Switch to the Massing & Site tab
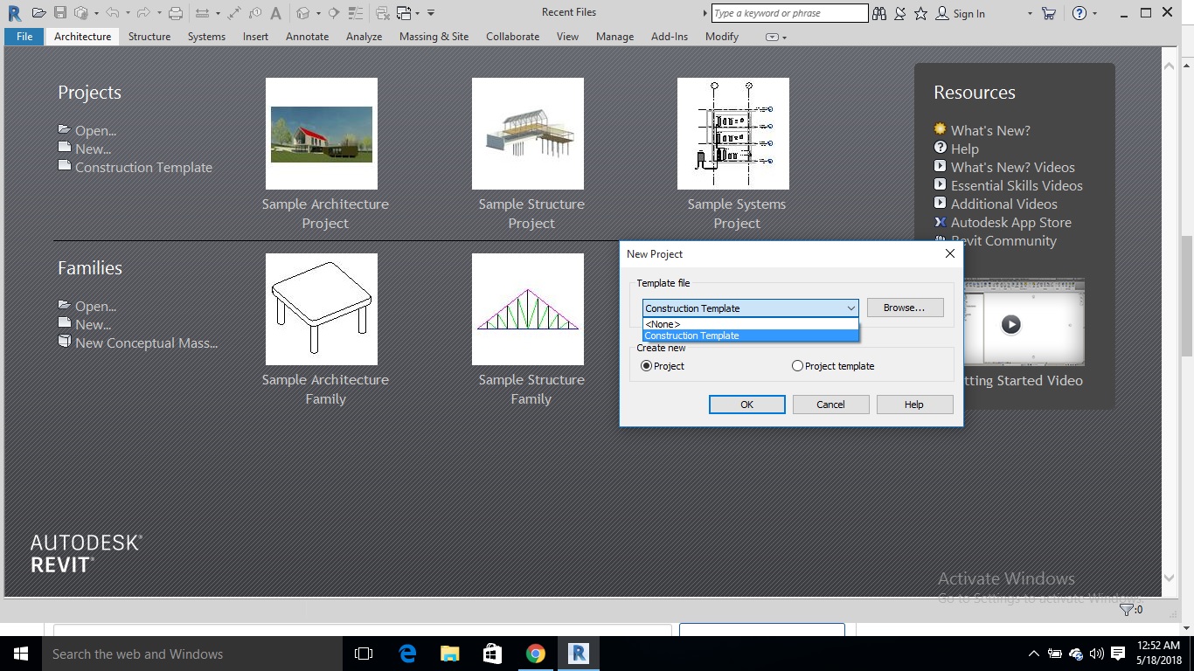The image size is (1194, 671). pos(434,37)
